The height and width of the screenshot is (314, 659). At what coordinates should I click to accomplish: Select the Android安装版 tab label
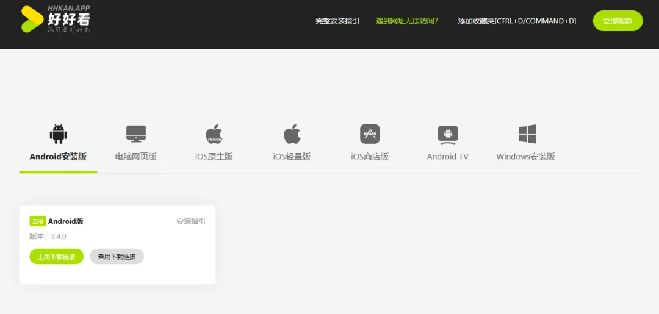[x=58, y=157]
